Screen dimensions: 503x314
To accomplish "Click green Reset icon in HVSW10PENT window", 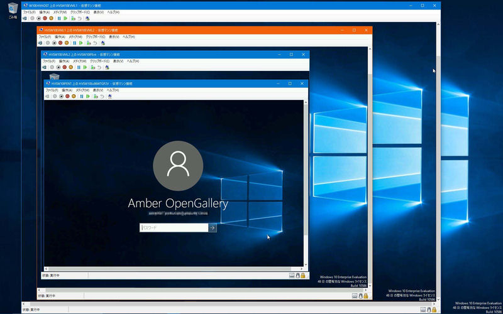I will tap(88, 96).
